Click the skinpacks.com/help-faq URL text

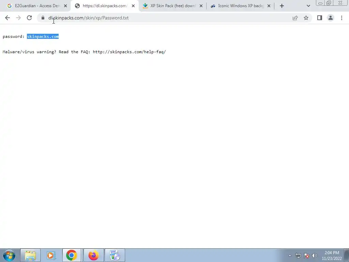pyautogui.click(x=129, y=52)
